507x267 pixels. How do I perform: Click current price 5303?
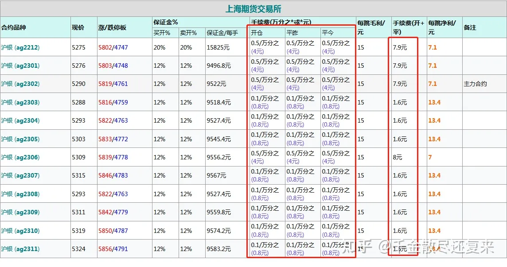tap(78, 139)
